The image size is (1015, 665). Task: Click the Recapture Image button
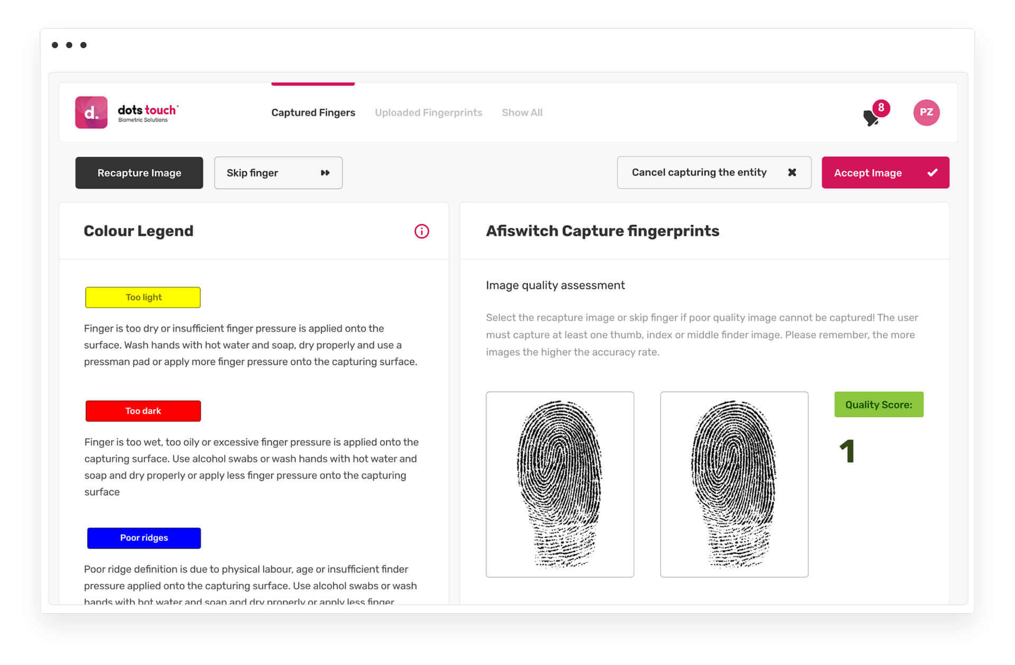coord(139,172)
